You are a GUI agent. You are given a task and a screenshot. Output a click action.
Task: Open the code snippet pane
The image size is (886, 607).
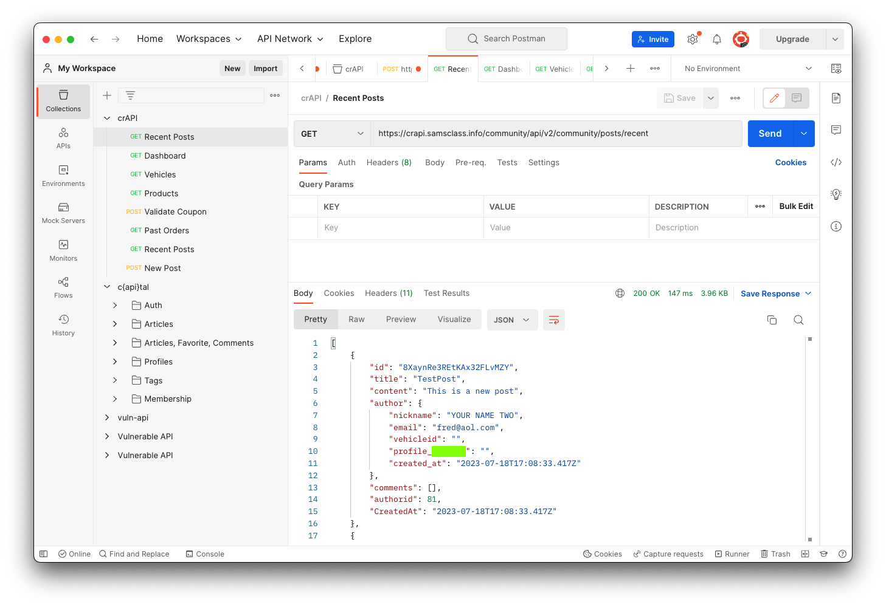tap(836, 162)
